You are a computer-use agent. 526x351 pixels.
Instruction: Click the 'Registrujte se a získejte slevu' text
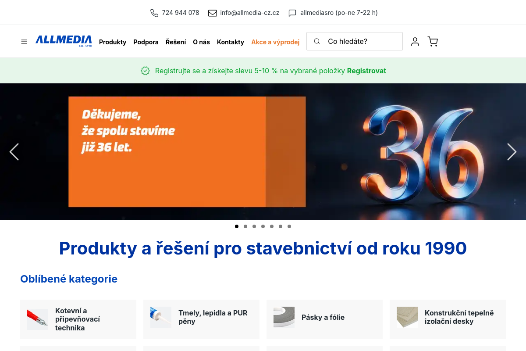250,71
